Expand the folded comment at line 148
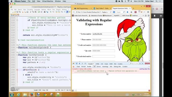Screen dimensions: 172x97 pos(17,53)
